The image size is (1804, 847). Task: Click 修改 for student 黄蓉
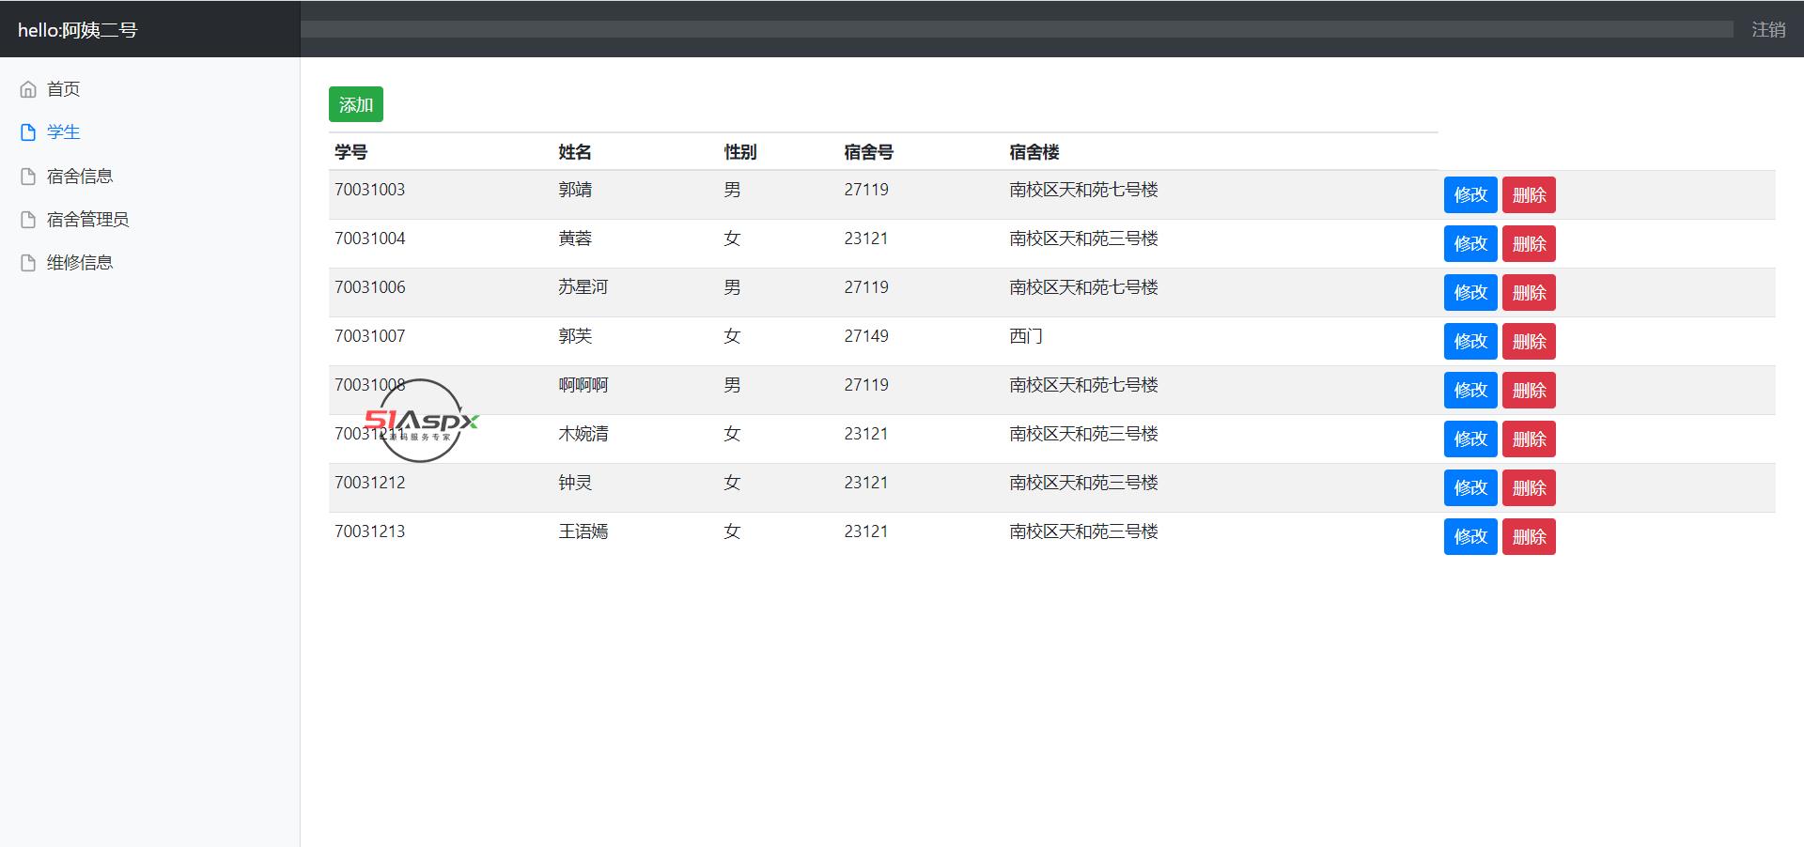click(1470, 244)
